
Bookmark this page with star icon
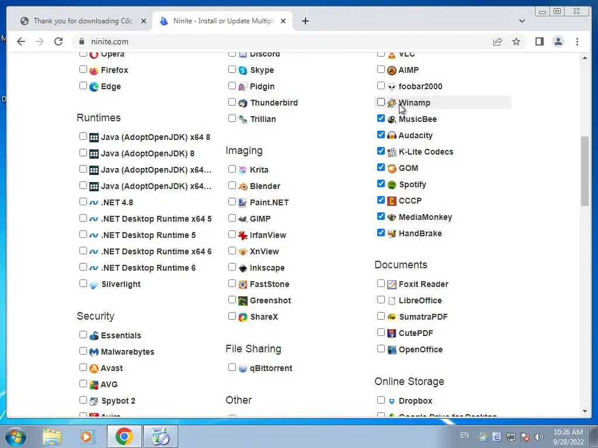click(x=516, y=41)
